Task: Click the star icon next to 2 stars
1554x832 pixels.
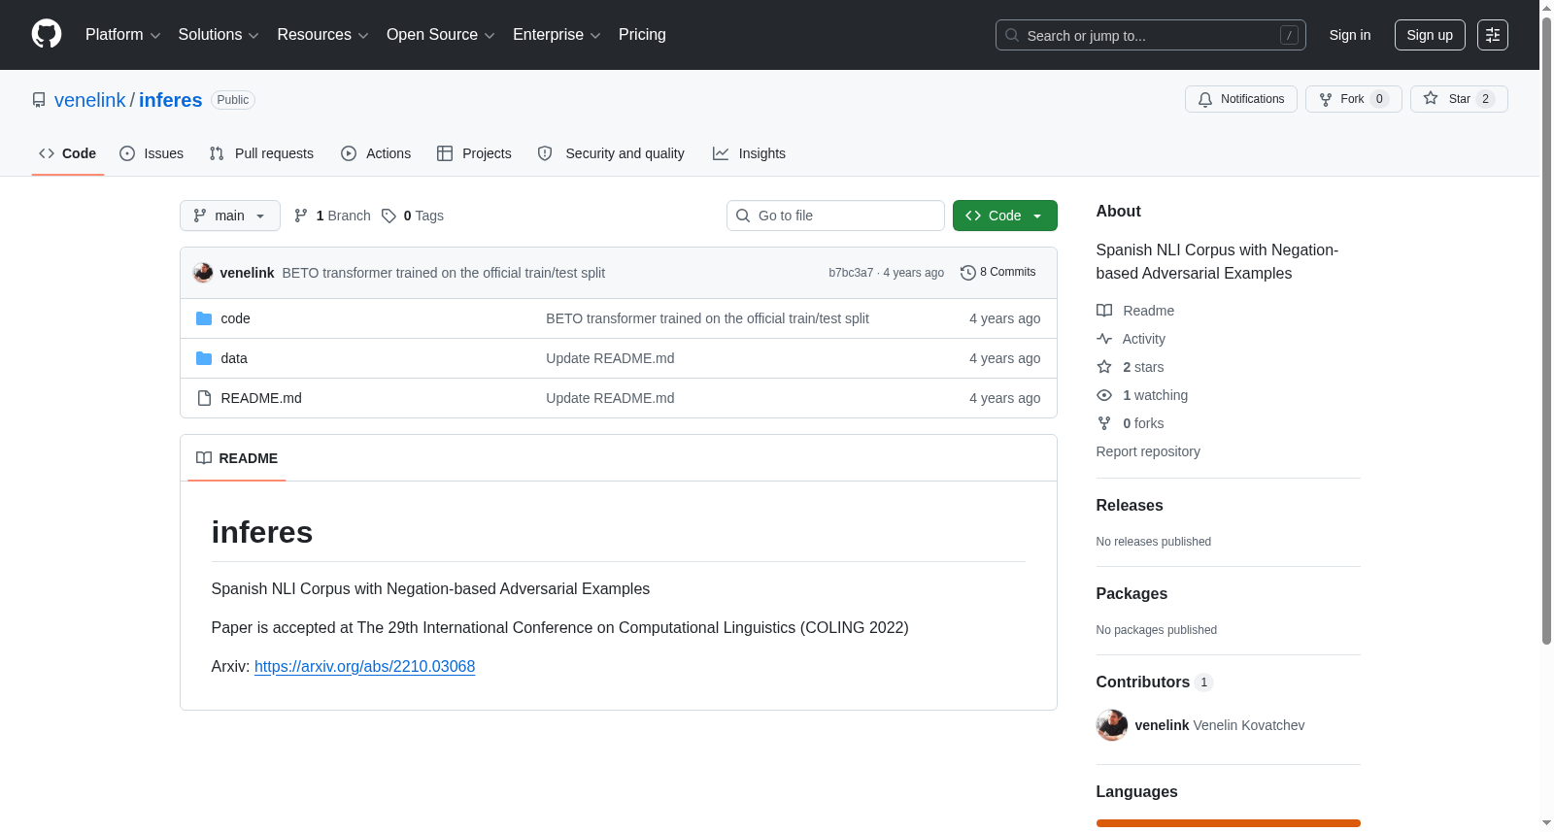Action: click(x=1104, y=367)
